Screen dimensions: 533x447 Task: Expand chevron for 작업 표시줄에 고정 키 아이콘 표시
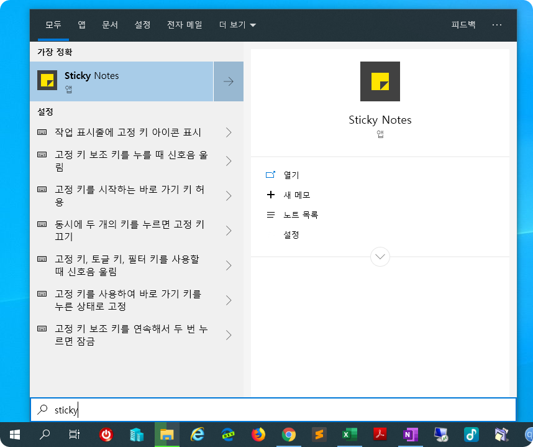click(229, 132)
